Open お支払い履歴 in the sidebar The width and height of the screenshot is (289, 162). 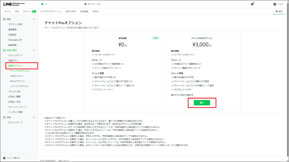(14, 96)
